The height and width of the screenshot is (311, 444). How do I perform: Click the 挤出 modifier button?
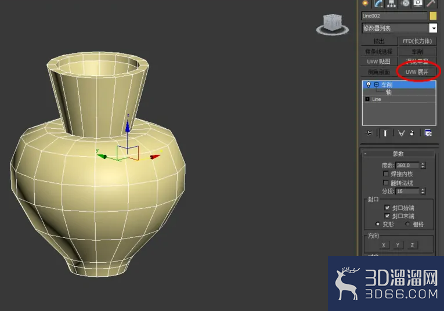coord(379,41)
